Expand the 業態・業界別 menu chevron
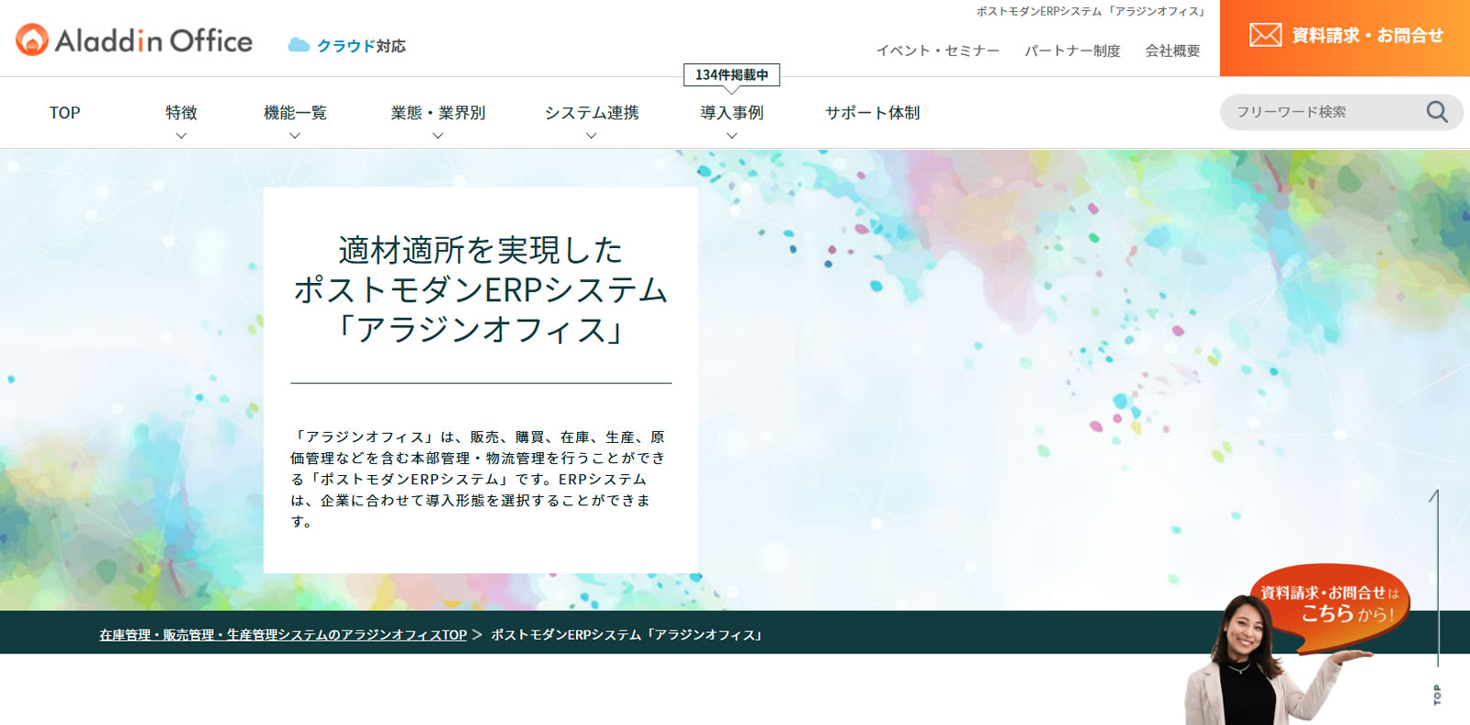Screen dimensions: 1470x725 [438, 136]
